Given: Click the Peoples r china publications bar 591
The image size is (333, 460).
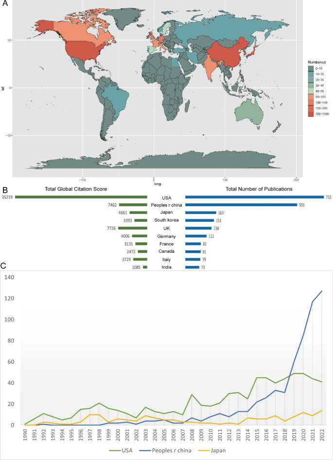Looking at the screenshot, I should [241, 205].
